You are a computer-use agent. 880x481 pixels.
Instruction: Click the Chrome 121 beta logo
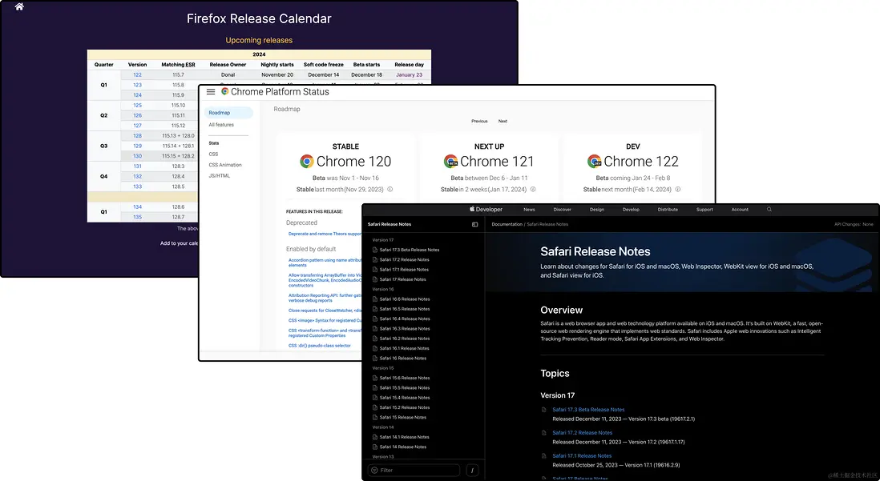450,162
